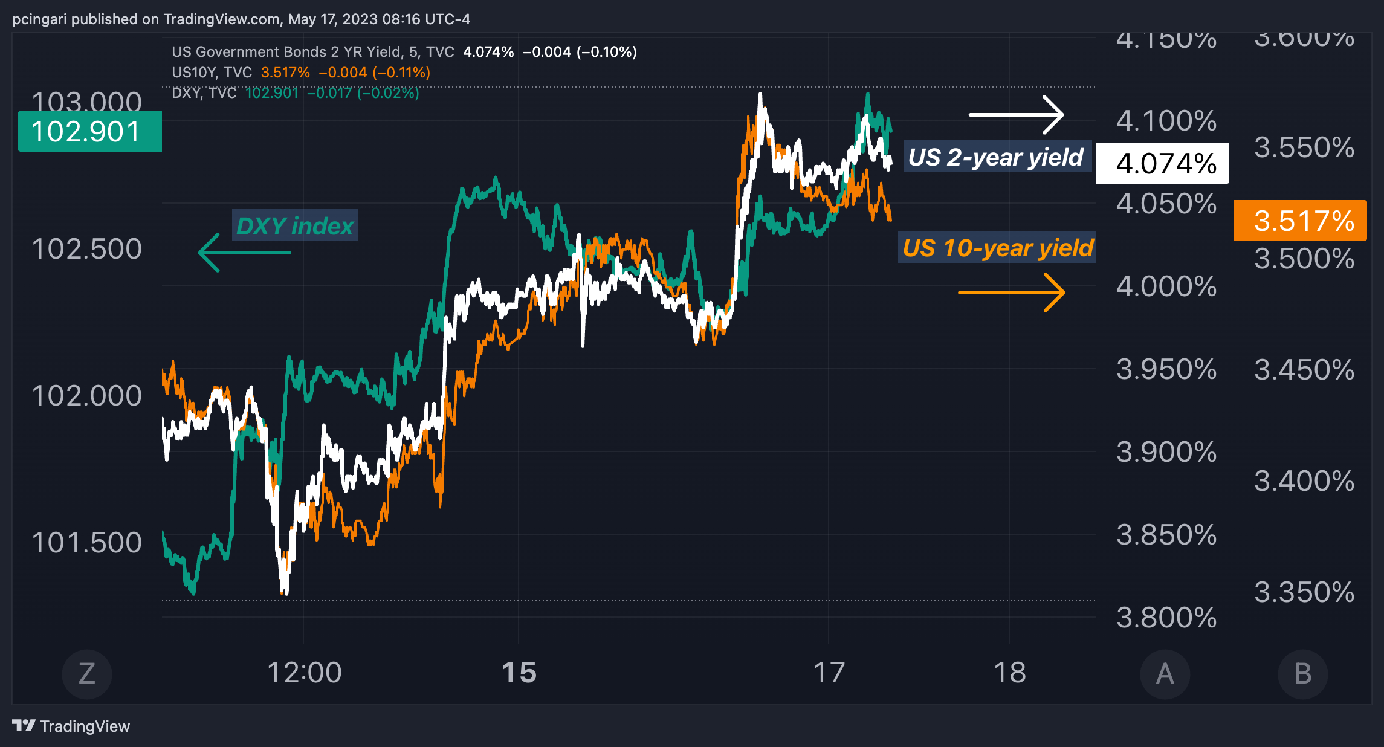Click the green 102.901 legend value
This screenshot has width=1384, height=747.
click(272, 93)
